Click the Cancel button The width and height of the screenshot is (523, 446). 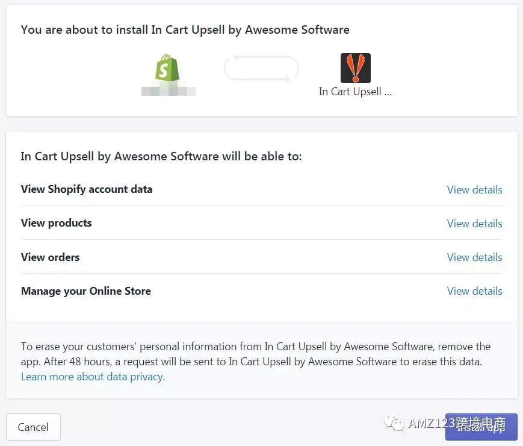coord(33,427)
